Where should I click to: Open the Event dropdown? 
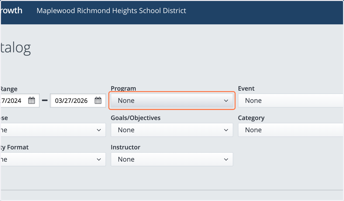[x=291, y=101]
